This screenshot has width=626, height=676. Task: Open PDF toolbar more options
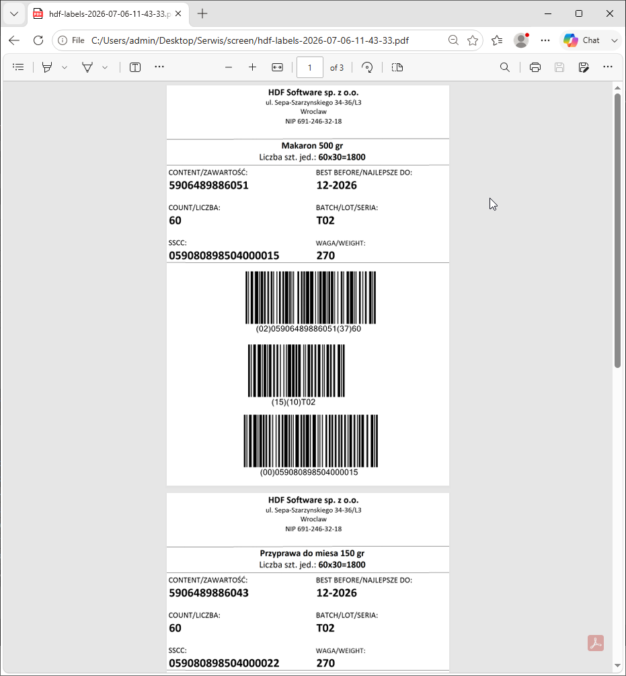[x=607, y=67]
